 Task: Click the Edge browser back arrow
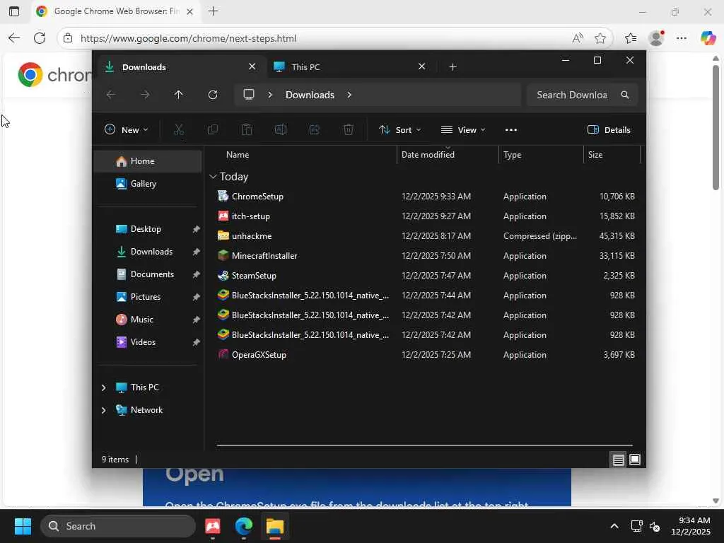coord(14,38)
